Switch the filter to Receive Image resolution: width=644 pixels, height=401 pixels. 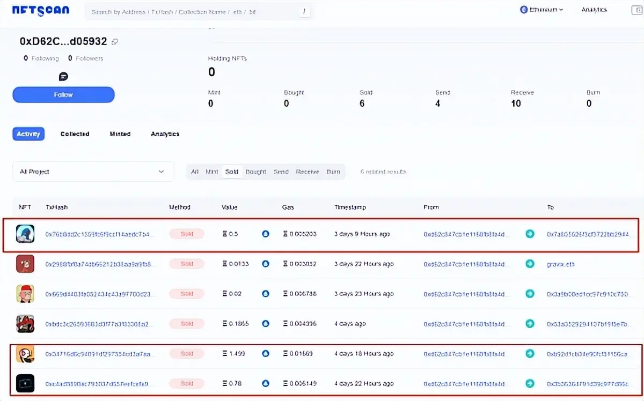click(x=308, y=172)
